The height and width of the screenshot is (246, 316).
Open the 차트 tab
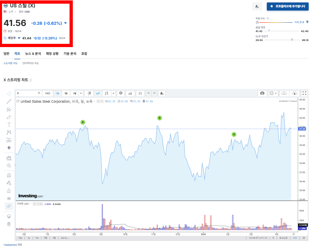pyautogui.click(x=17, y=54)
